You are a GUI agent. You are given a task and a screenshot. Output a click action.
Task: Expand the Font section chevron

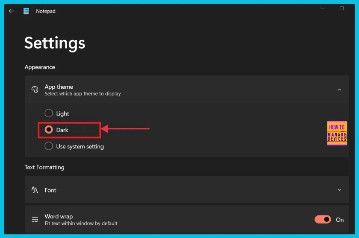tap(339, 190)
